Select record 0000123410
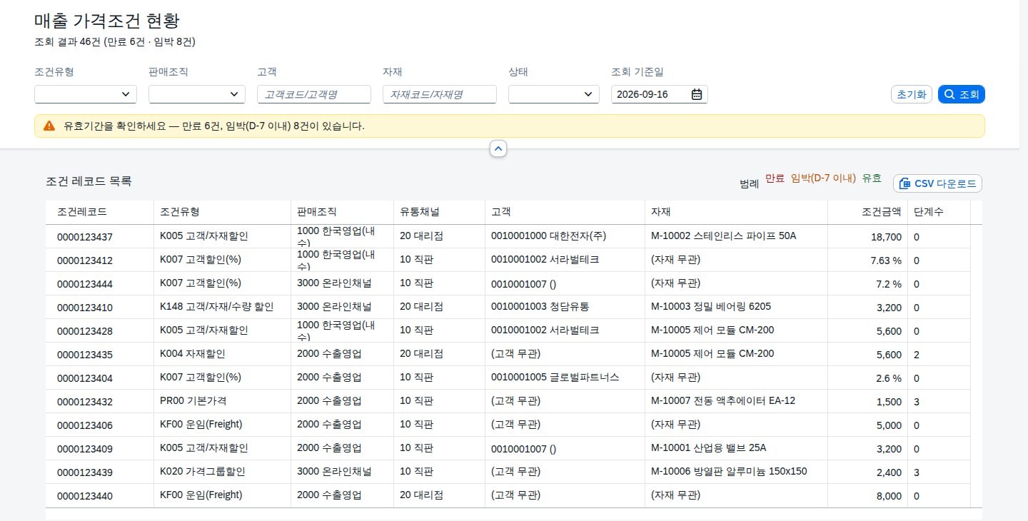 point(85,308)
